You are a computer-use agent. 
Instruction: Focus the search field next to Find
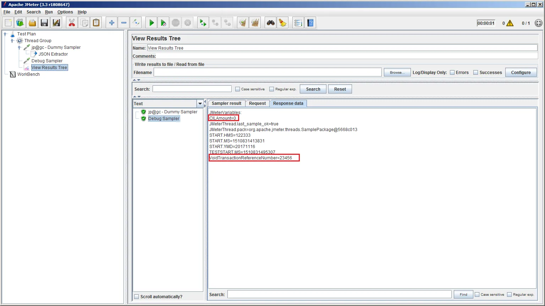tap(340, 295)
